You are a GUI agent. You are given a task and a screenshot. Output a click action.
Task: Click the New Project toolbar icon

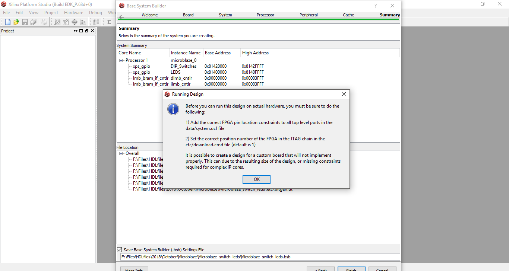pyautogui.click(x=7, y=22)
